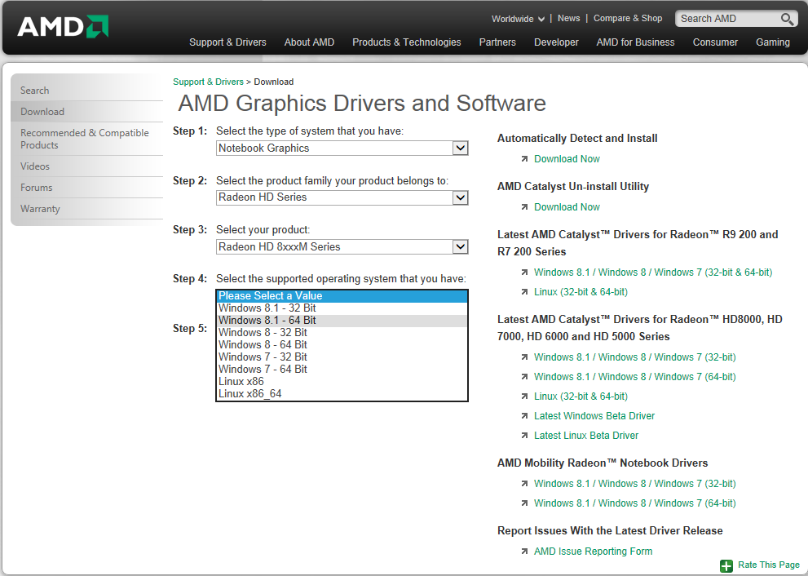Open the Worldwide region selector
The width and height of the screenshot is (808, 576).
coord(519,19)
